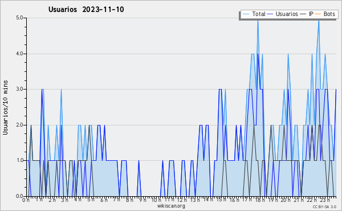Click the '20 h' x-axis label
The image size is (342, 211).
[x=286, y=200]
